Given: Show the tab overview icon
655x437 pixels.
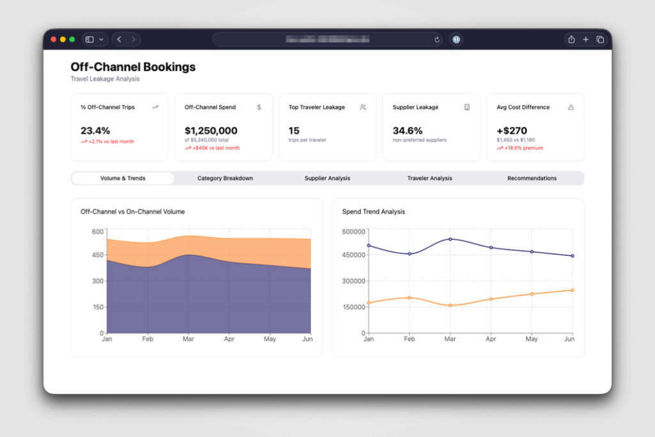Looking at the screenshot, I should click(x=600, y=39).
